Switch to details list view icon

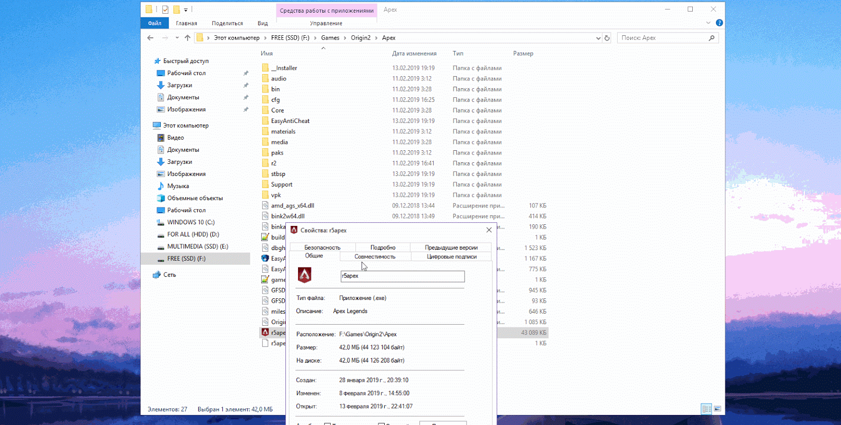(706, 409)
